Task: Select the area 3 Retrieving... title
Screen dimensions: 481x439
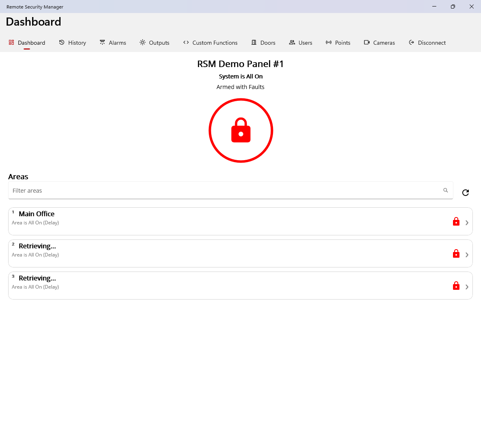Action: 37,278
